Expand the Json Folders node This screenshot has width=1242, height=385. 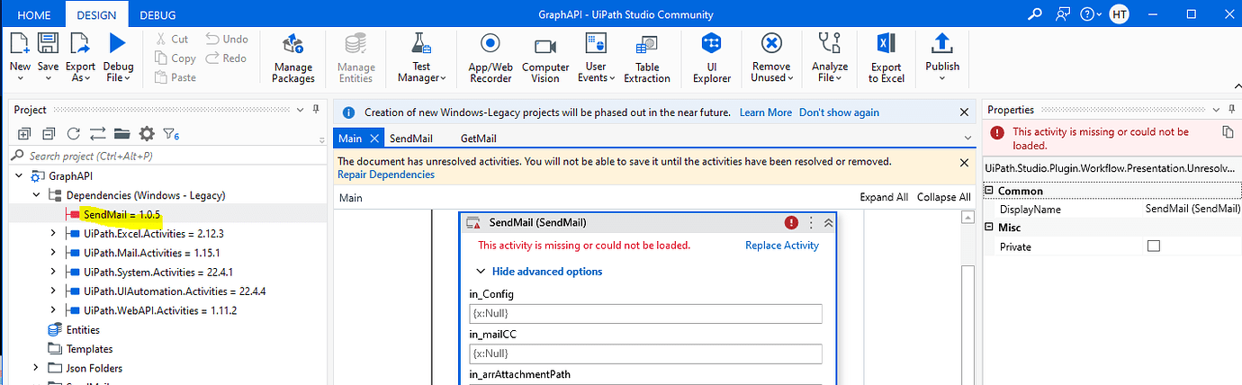tap(37, 368)
